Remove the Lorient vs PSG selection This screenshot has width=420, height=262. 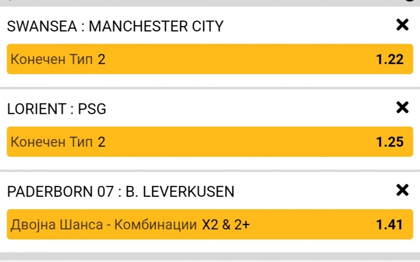click(402, 108)
